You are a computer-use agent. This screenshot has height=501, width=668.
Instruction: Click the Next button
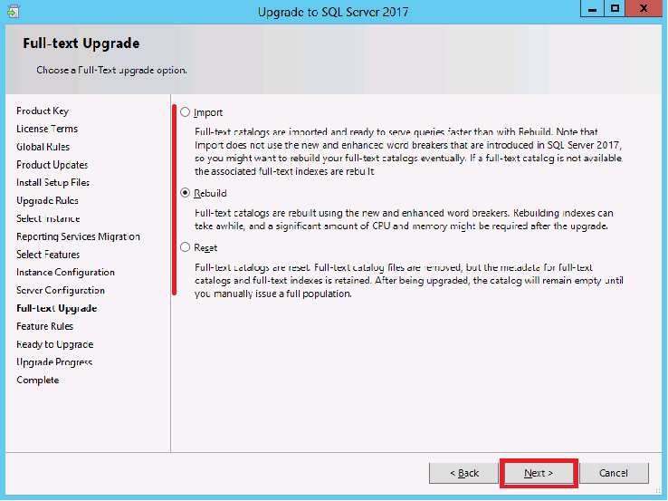539,473
